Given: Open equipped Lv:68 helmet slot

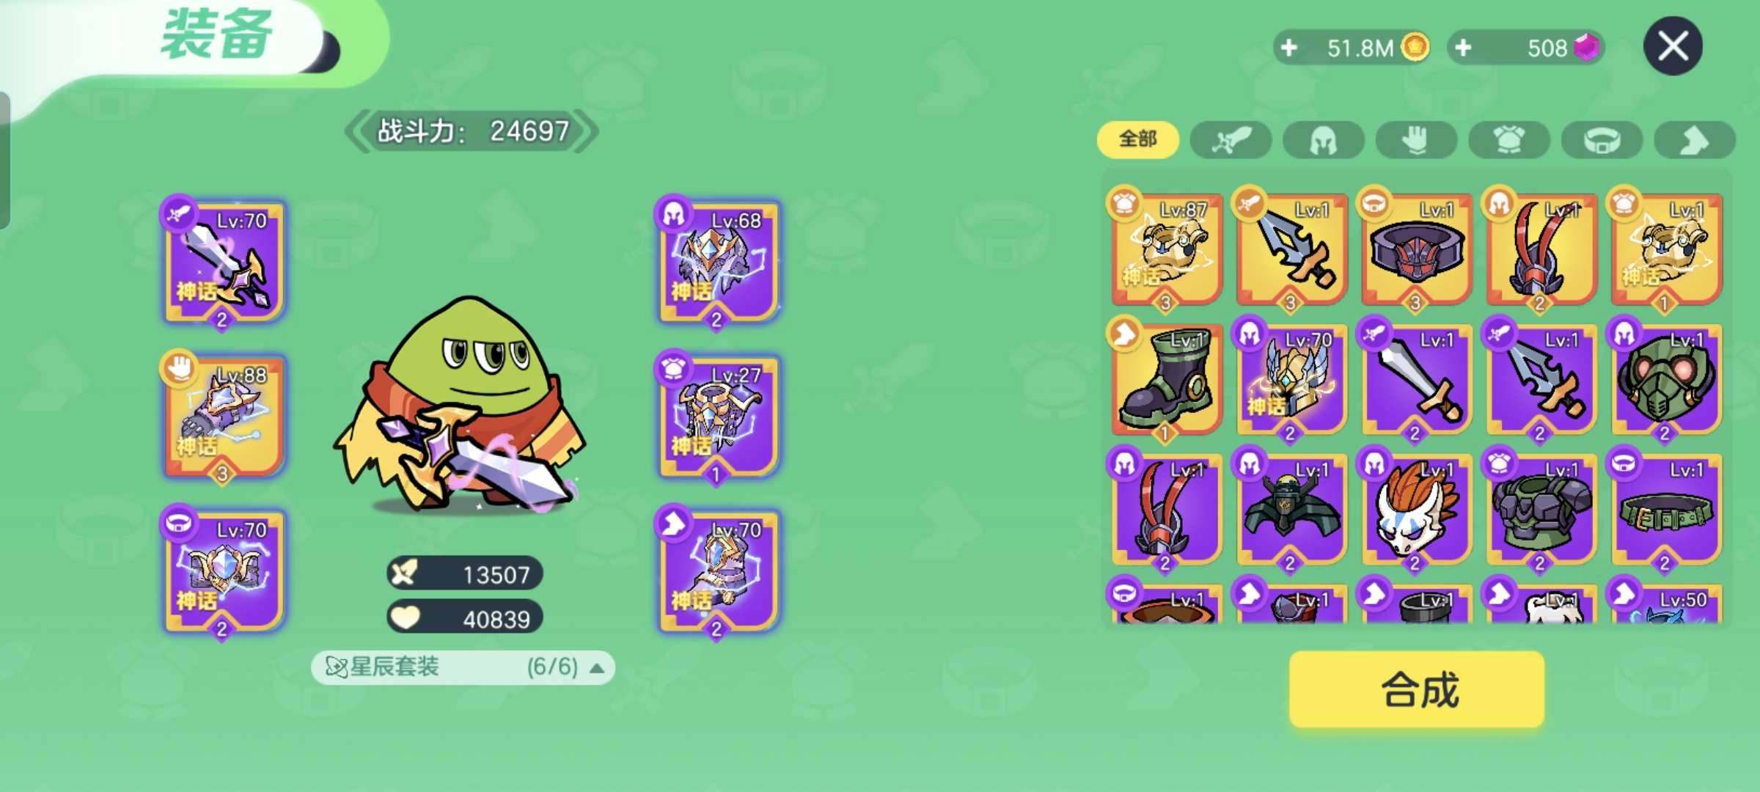Looking at the screenshot, I should (x=718, y=261).
